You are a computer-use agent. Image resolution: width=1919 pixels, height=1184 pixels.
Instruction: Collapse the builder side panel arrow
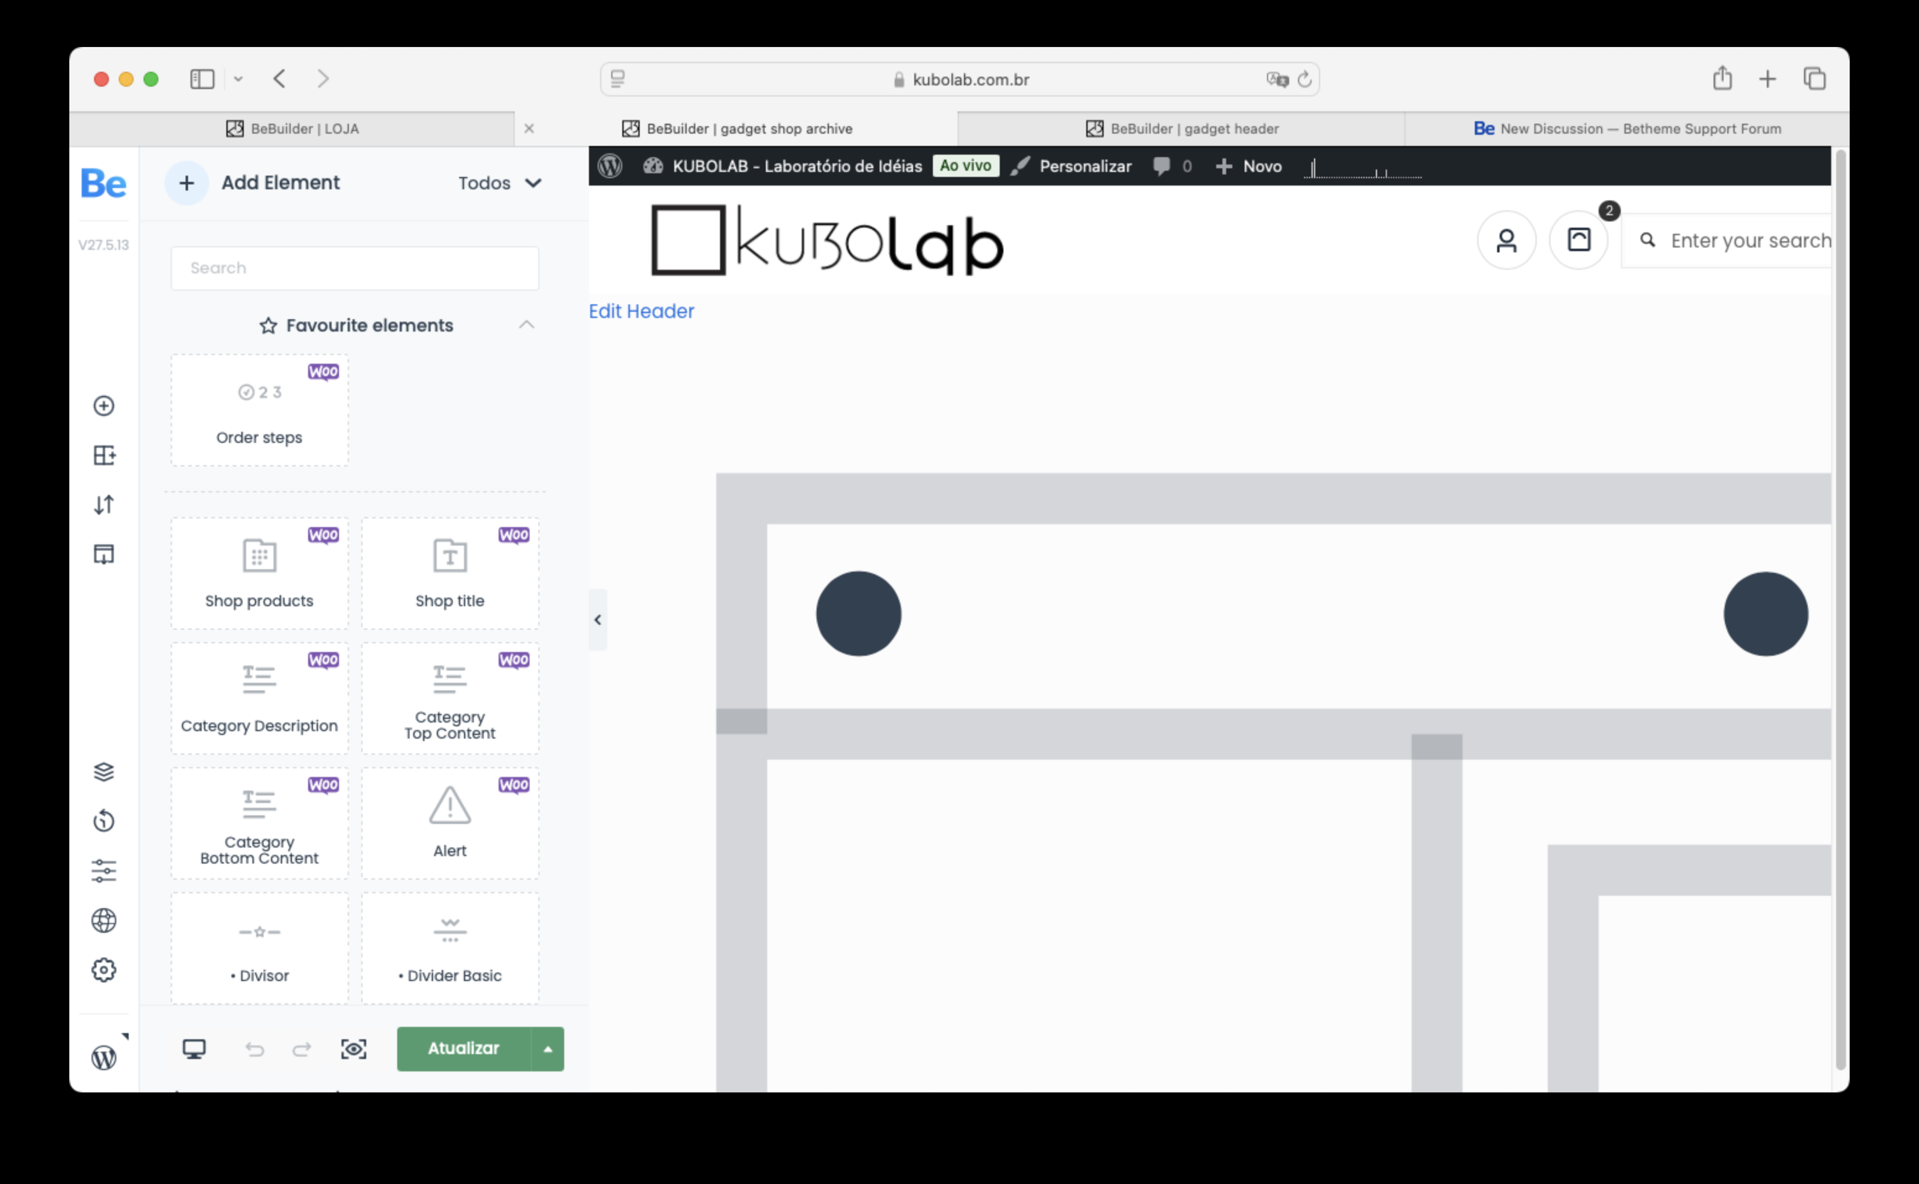click(598, 620)
